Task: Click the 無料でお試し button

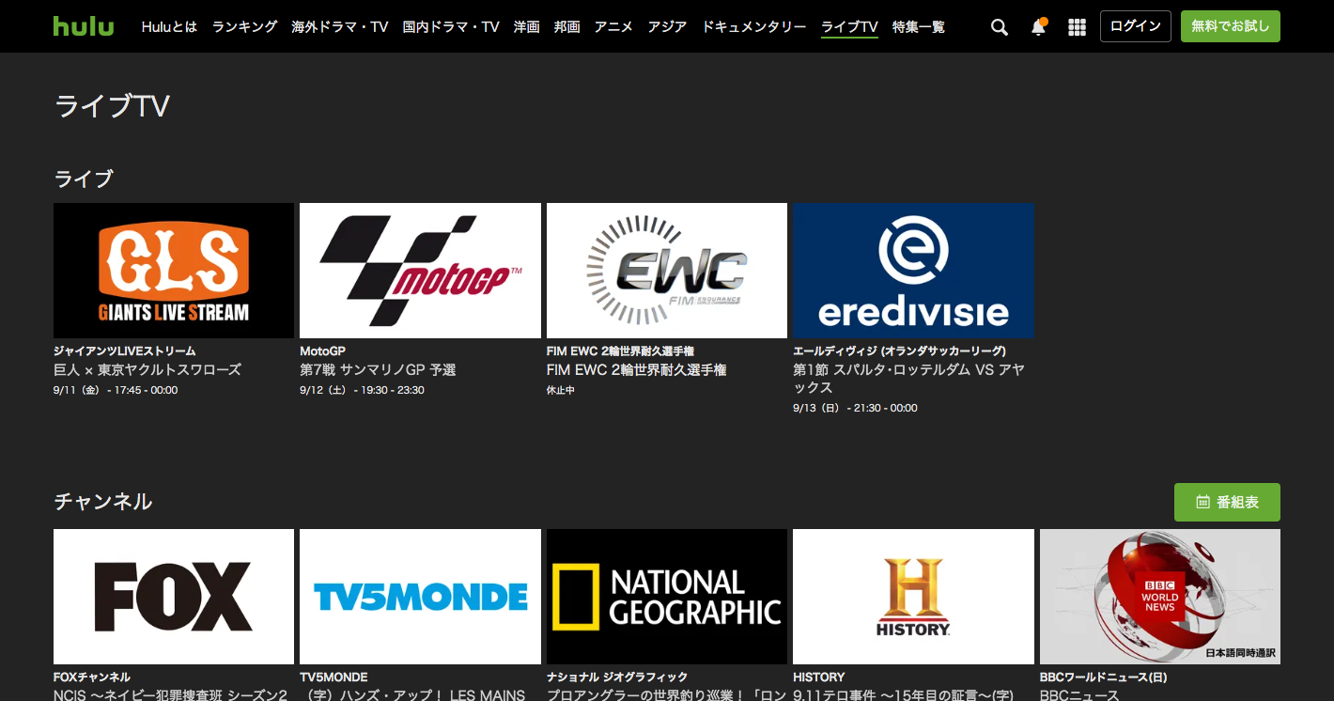Action: [1231, 26]
